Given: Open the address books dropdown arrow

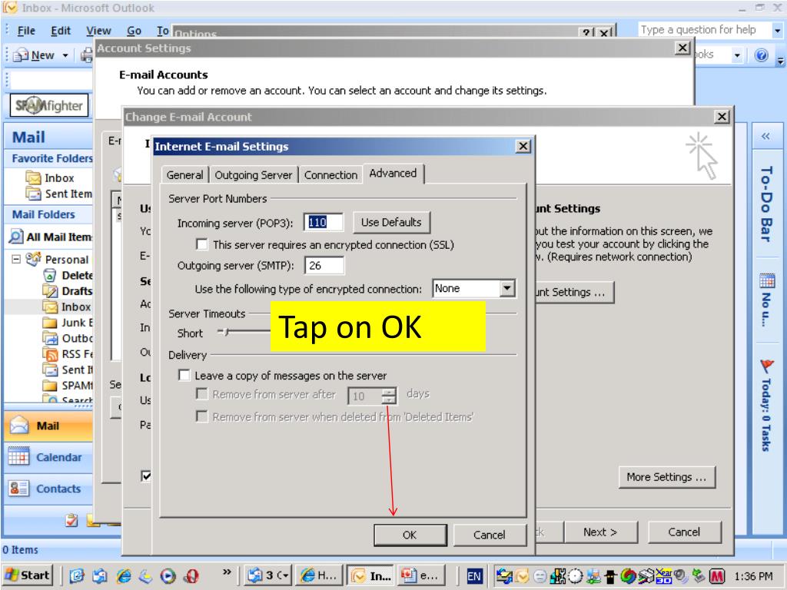Looking at the screenshot, I should (737, 55).
